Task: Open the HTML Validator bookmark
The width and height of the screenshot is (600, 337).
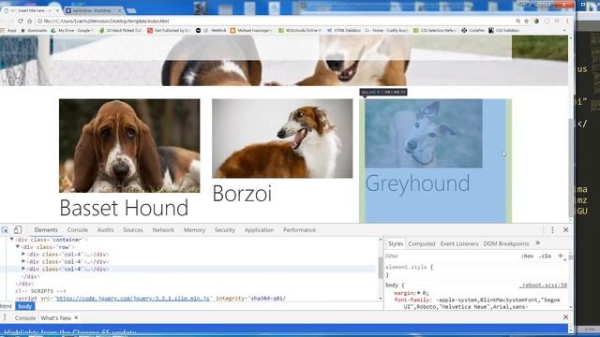Action: (343, 30)
